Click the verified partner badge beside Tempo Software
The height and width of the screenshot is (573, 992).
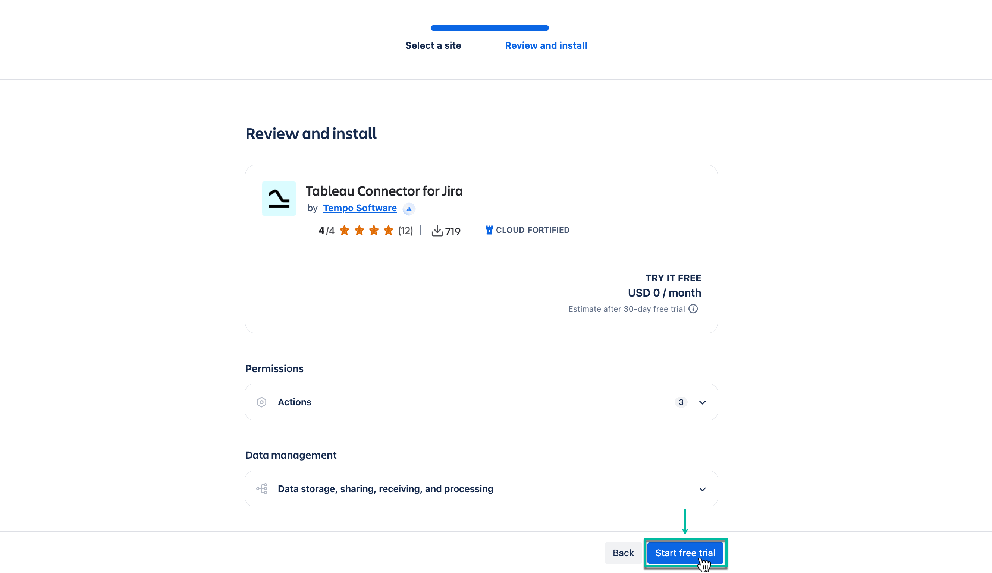pyautogui.click(x=409, y=209)
